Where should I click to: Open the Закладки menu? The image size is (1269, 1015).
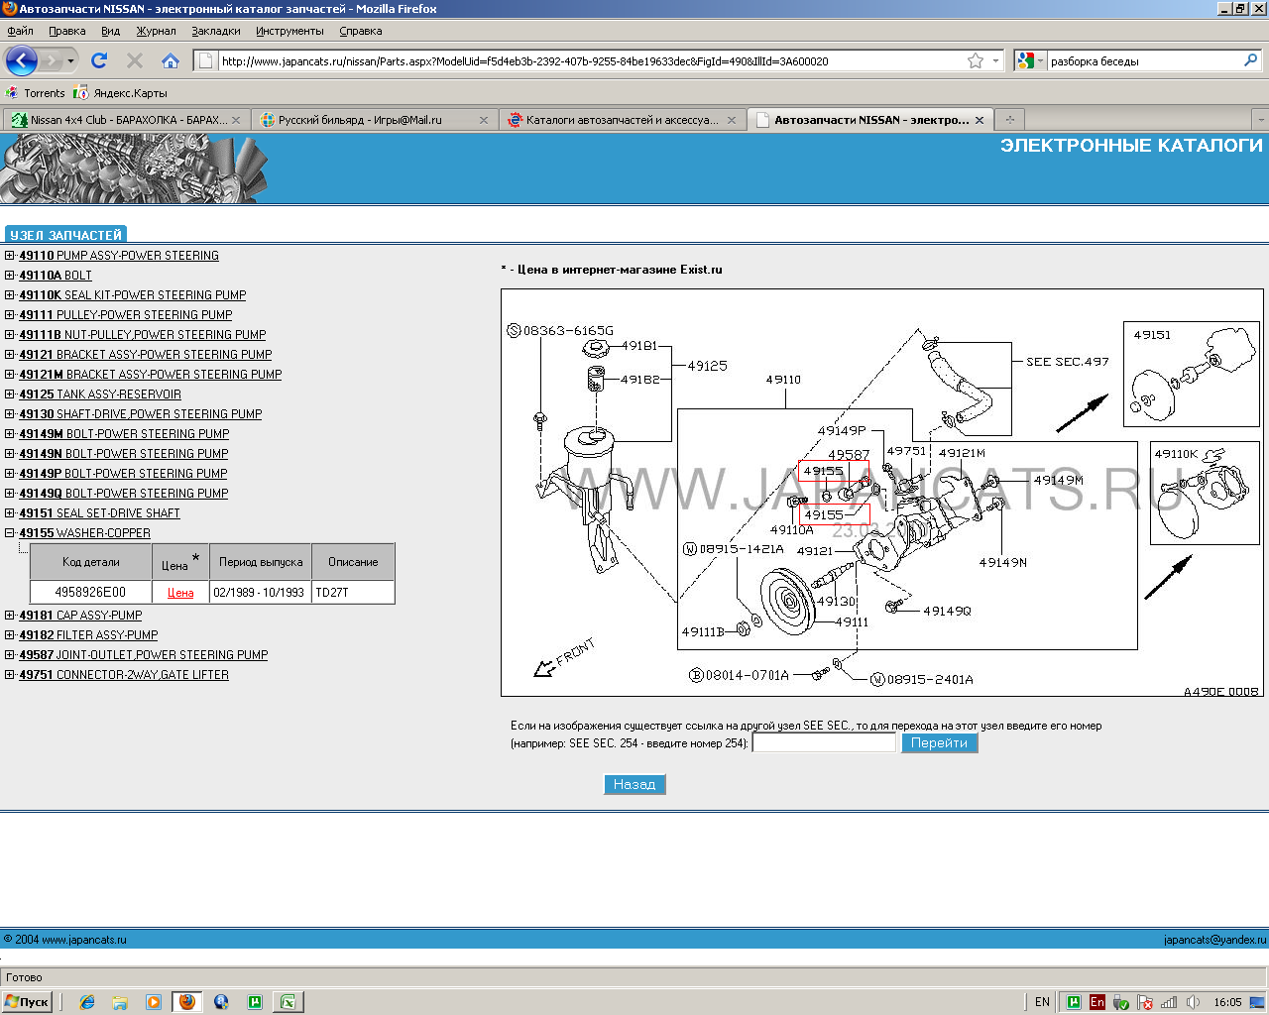pos(216,31)
